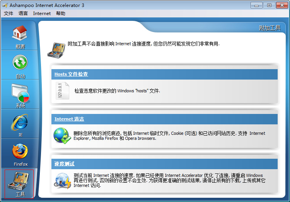The image size is (290, 202).
Task: Open the 速度测试 link
Action: tap(64, 164)
